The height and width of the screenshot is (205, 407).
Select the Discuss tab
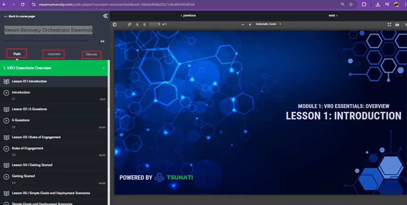point(91,55)
